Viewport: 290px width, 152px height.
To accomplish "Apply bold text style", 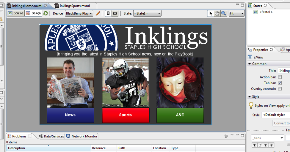I will coord(255,145).
